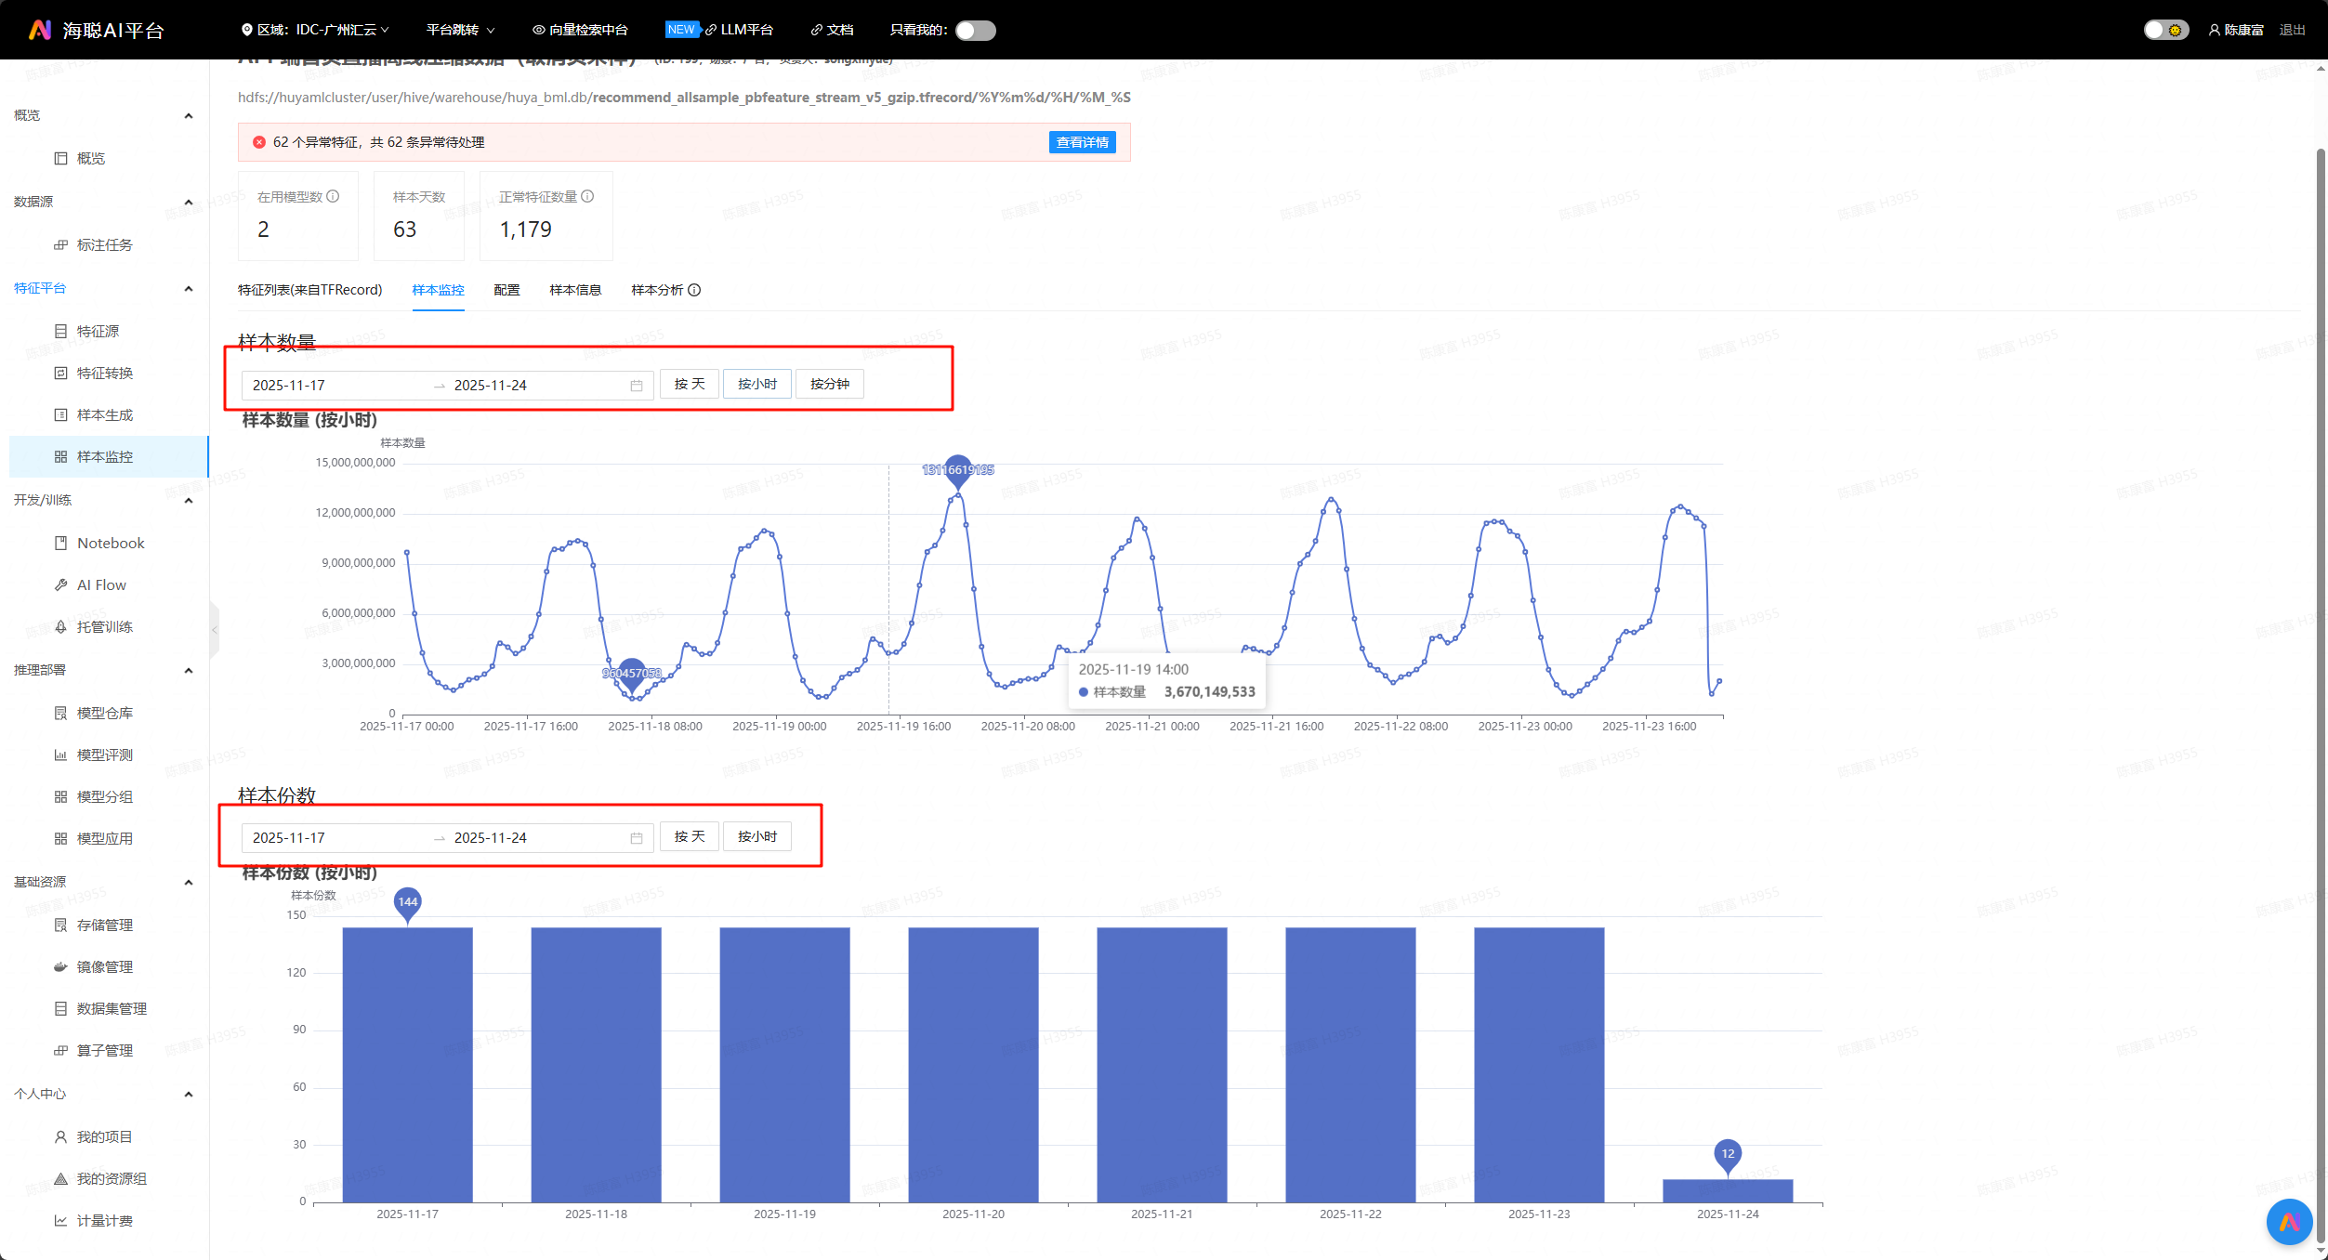Click the Notebook icon in sidebar

pyautogui.click(x=60, y=543)
